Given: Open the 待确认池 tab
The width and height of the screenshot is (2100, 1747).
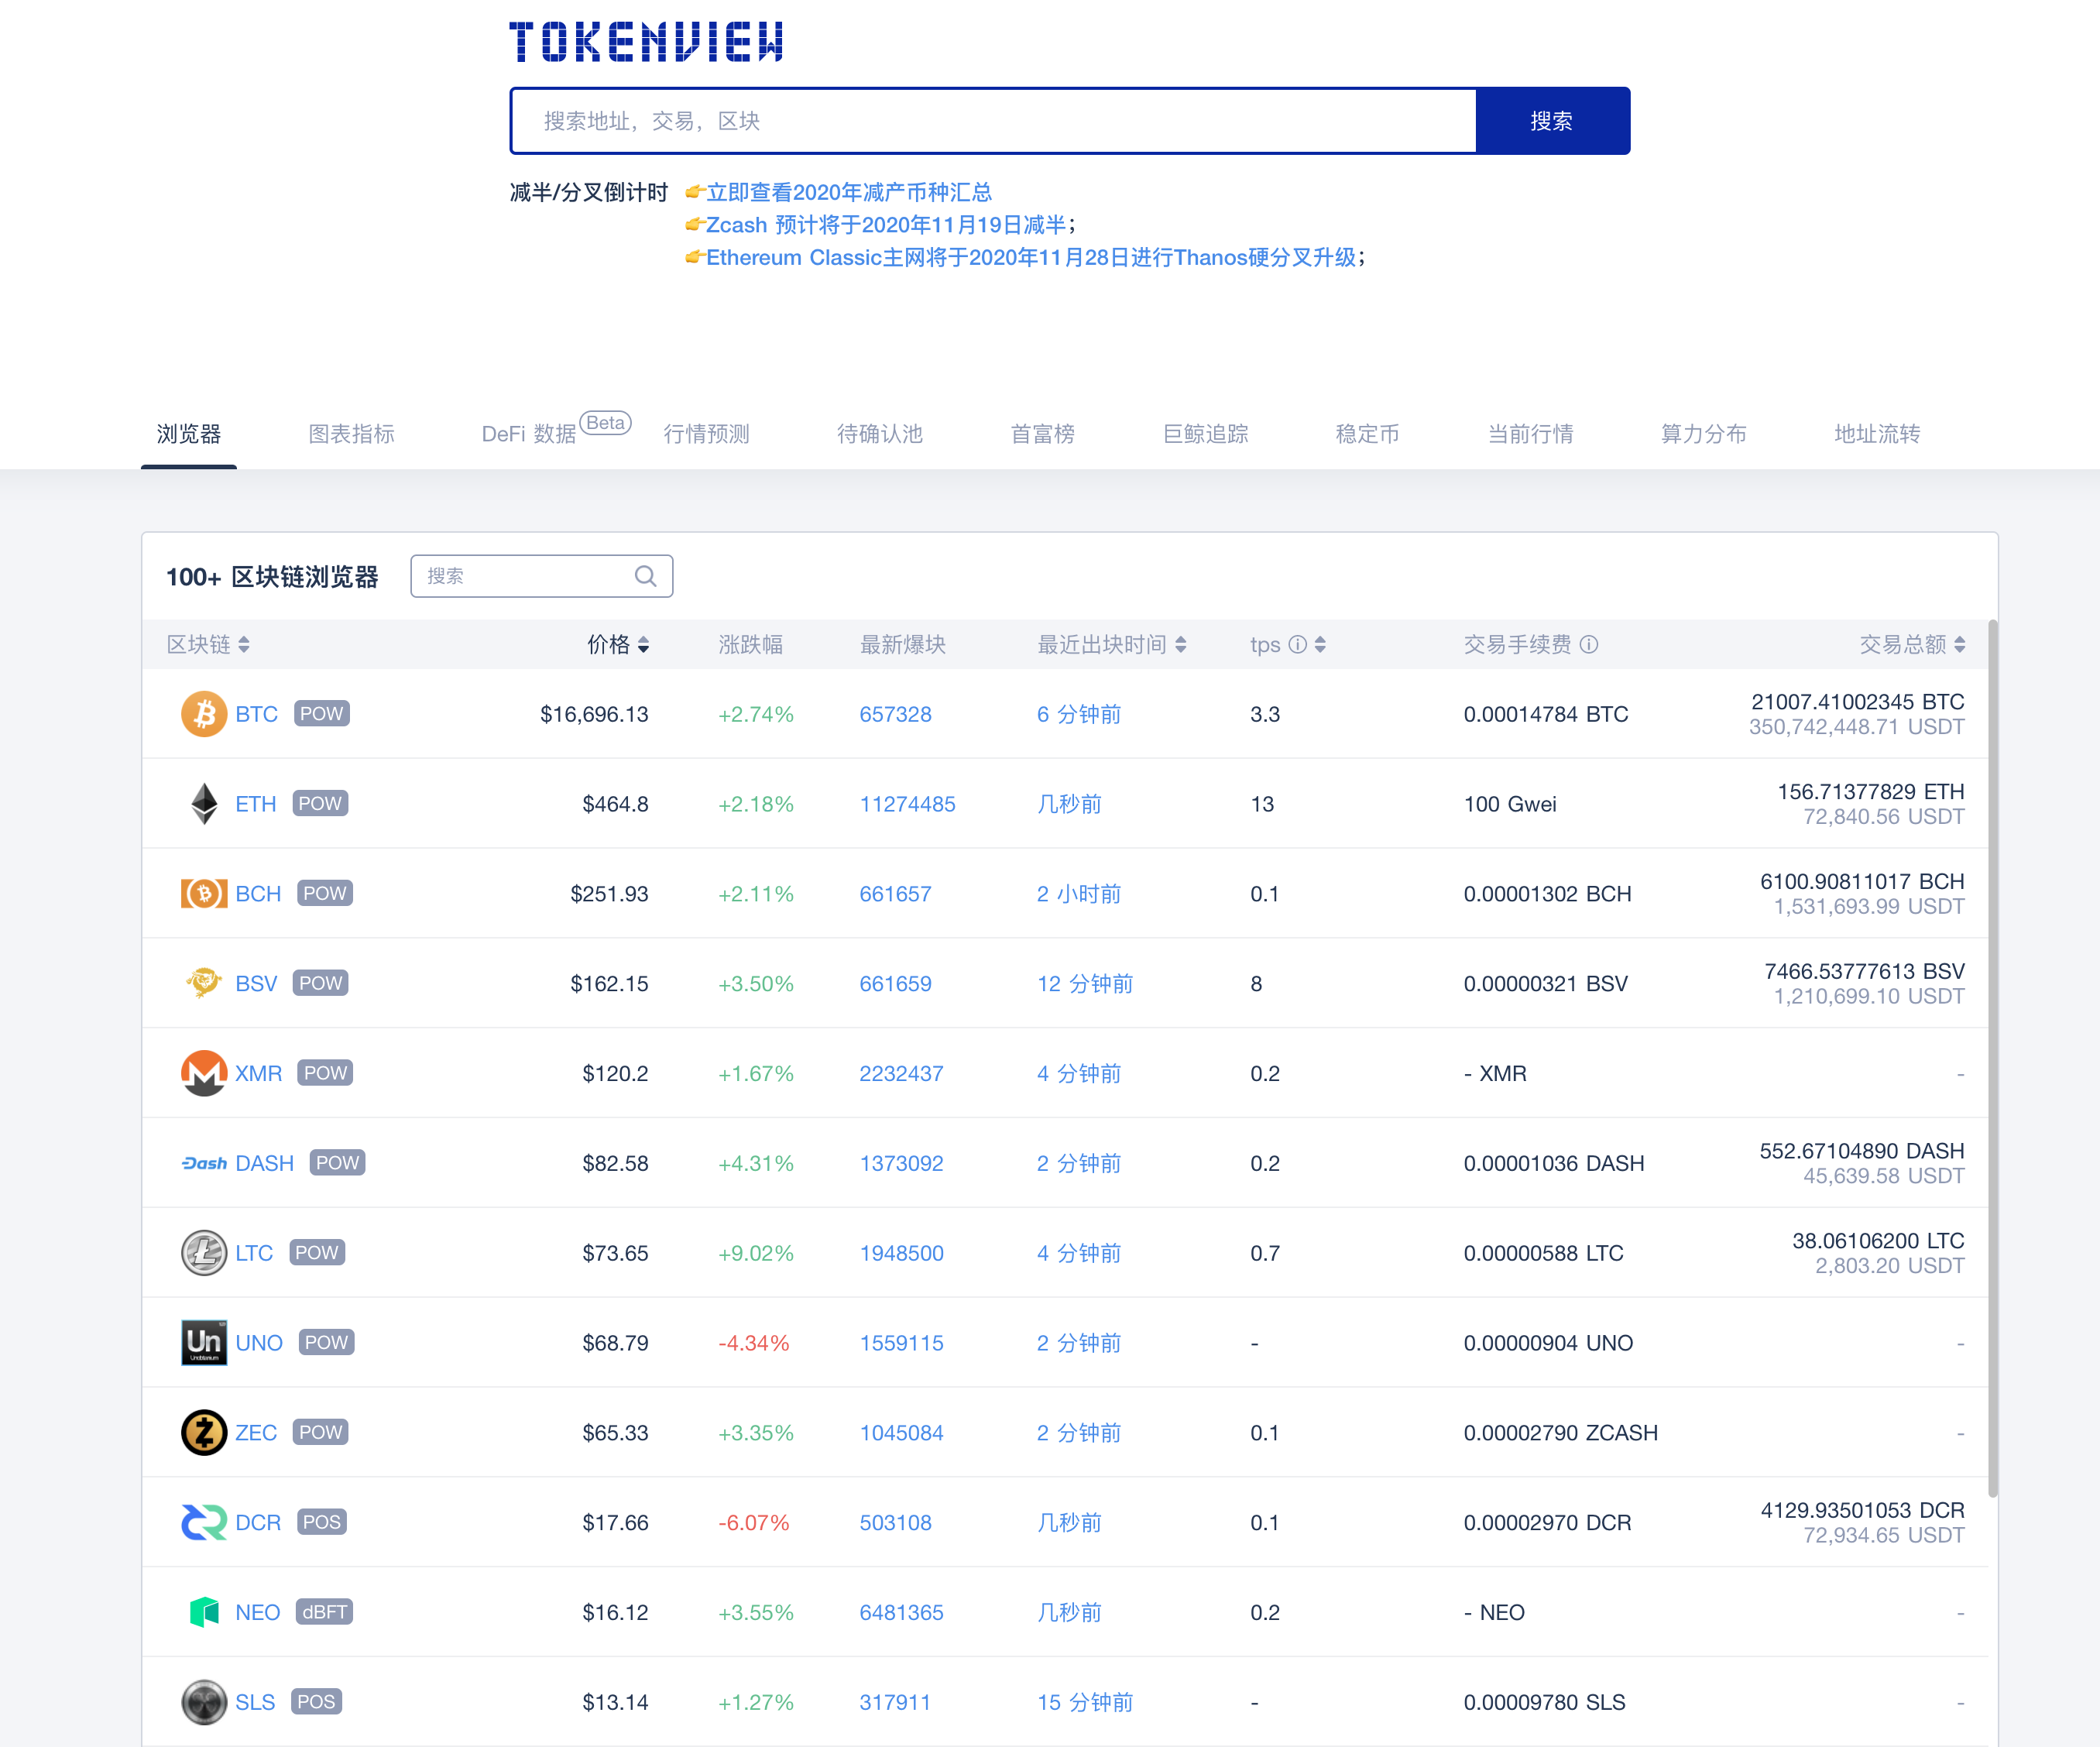Looking at the screenshot, I should tap(880, 434).
